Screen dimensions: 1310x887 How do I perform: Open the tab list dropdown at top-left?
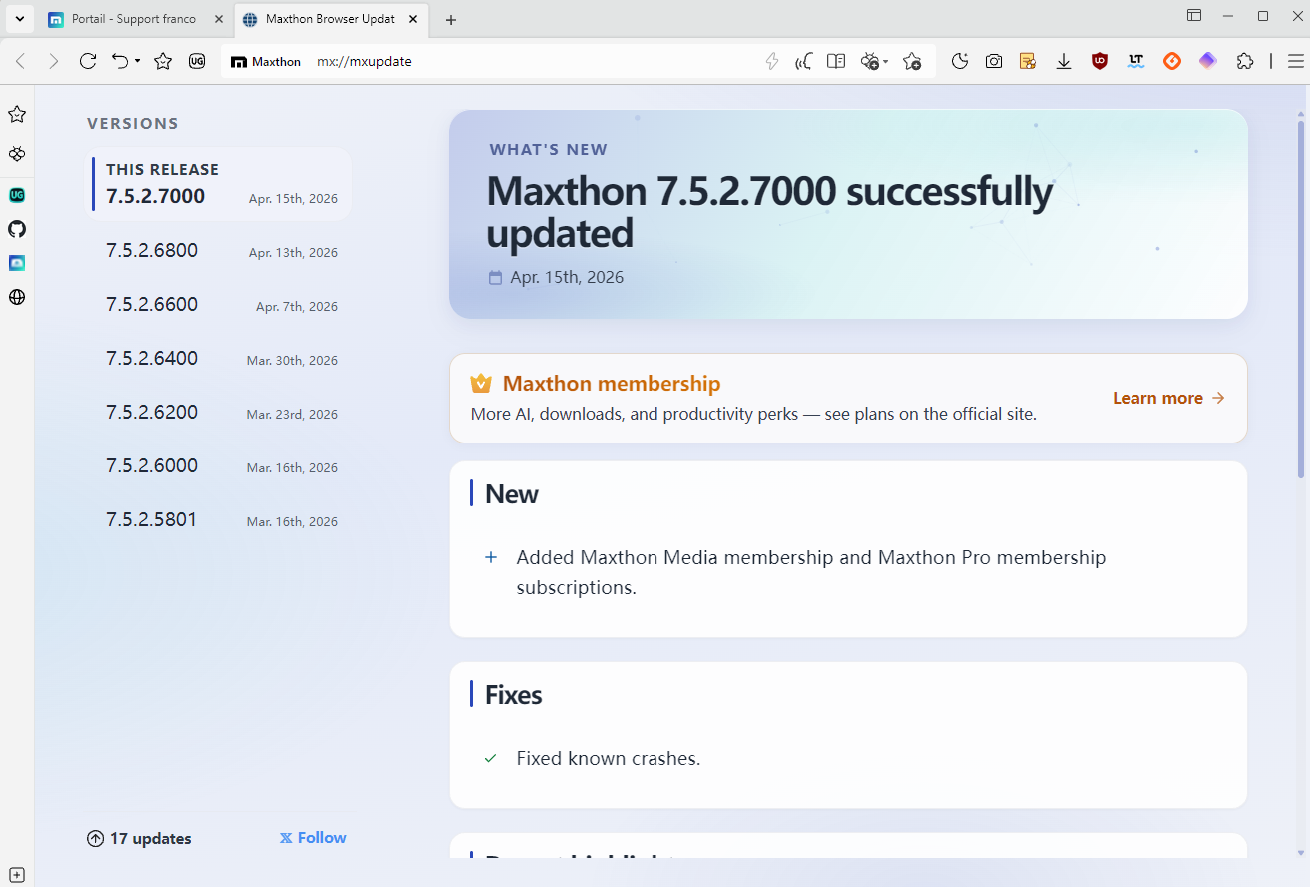(19, 19)
